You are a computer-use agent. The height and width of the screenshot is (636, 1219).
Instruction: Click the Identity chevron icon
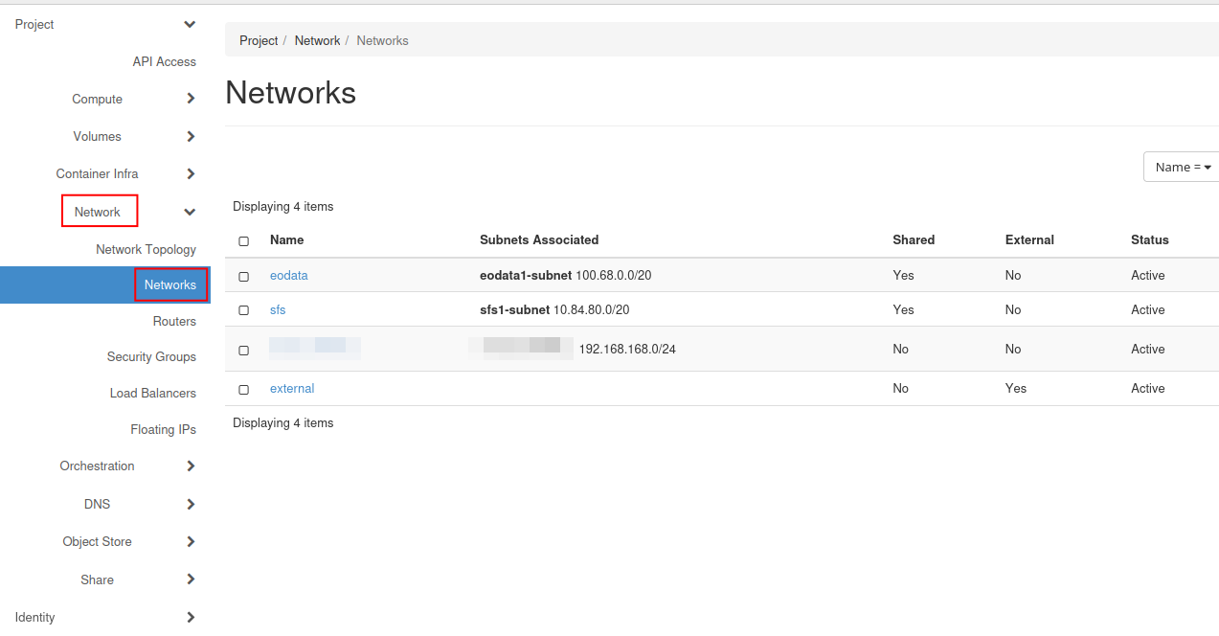pos(191,618)
